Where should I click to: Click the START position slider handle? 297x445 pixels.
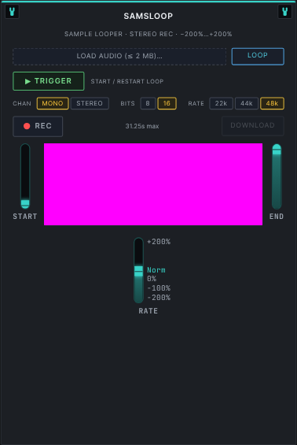point(25,203)
